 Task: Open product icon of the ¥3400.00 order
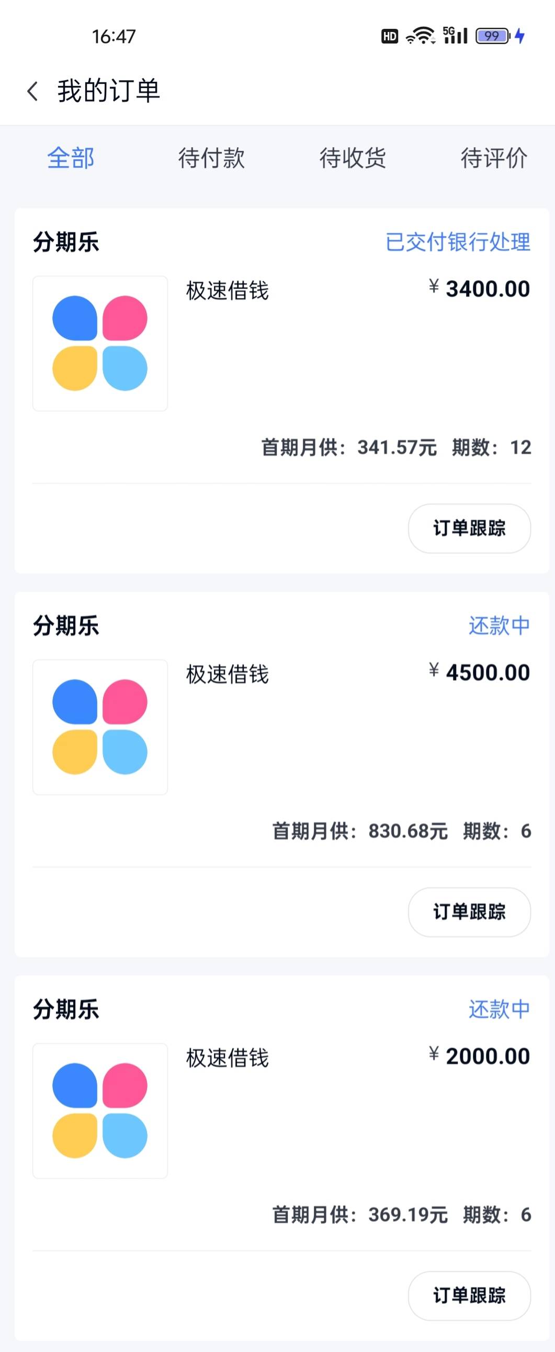point(100,343)
